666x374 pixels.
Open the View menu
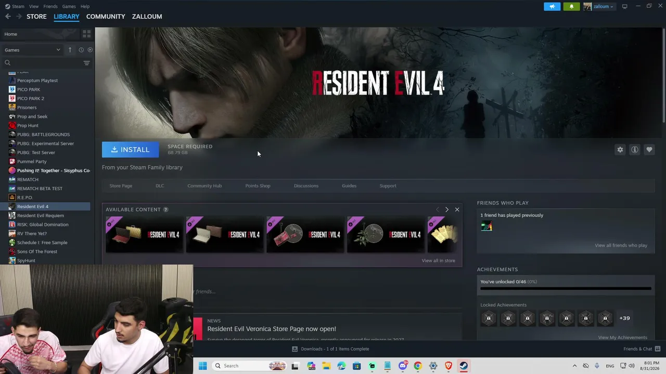[x=34, y=6]
